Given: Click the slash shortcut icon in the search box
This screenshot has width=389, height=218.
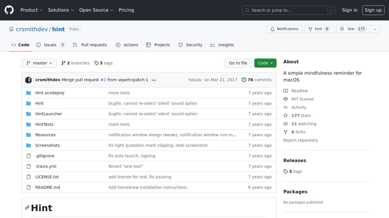Looking at the screenshot, I should click(x=330, y=10).
